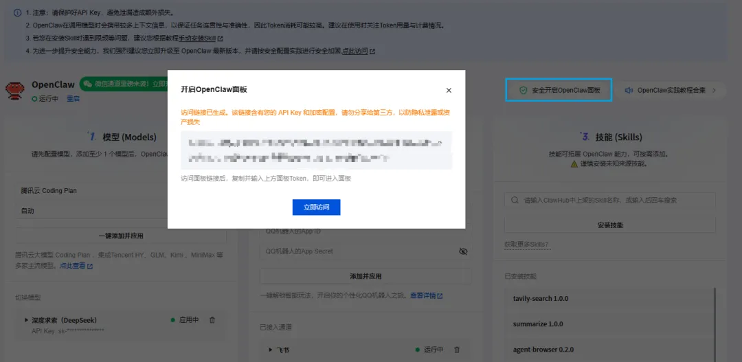Click the API Key sk- masked text
742x362 pixels.
click(67, 331)
